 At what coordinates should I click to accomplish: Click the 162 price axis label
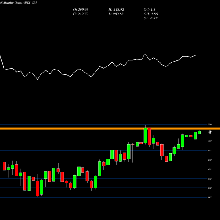209,179
